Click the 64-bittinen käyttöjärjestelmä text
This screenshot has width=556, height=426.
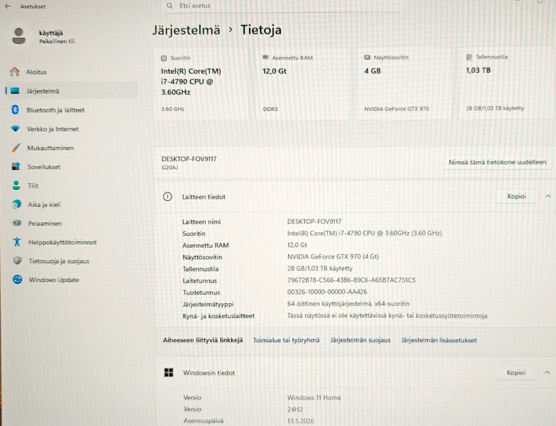tap(348, 304)
